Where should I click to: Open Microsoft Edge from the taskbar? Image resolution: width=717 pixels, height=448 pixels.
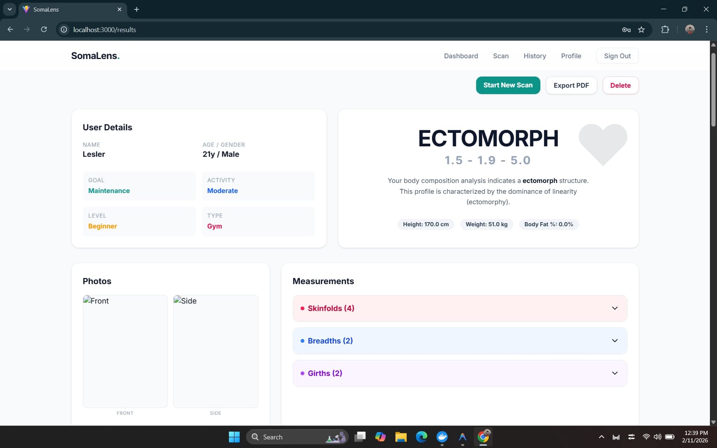coord(422,437)
